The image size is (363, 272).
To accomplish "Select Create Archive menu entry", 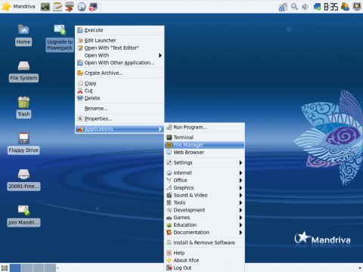I will [119, 73].
